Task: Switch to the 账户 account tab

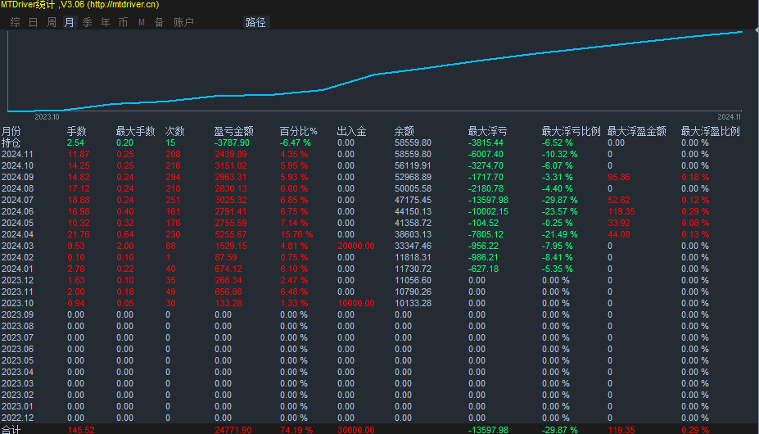Action: tap(183, 22)
